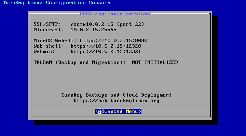246x136 pixels.
Task: Click the SSH/SFTP address root@10.0.2.15
Action: click(92, 24)
